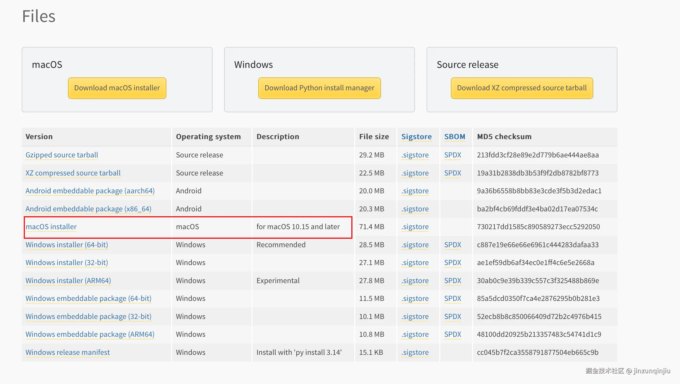The width and height of the screenshot is (680, 384).
Task: Click the SBOM column header link
Action: 454,136
